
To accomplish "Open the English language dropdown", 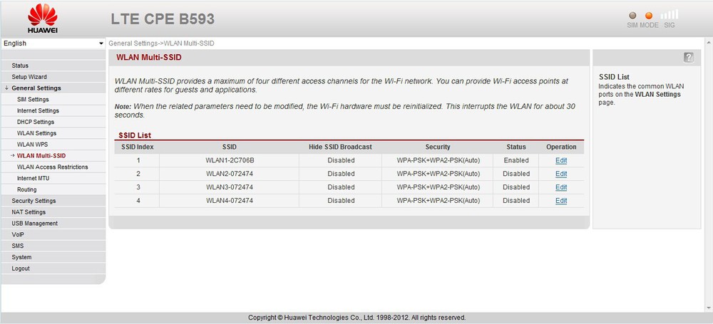I will tap(53, 43).
